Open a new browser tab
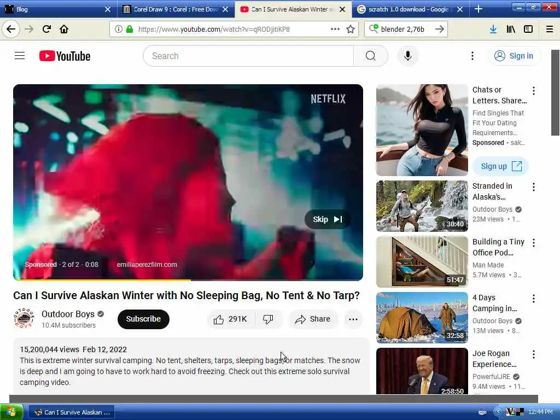The width and height of the screenshot is (560, 420). point(478,9)
